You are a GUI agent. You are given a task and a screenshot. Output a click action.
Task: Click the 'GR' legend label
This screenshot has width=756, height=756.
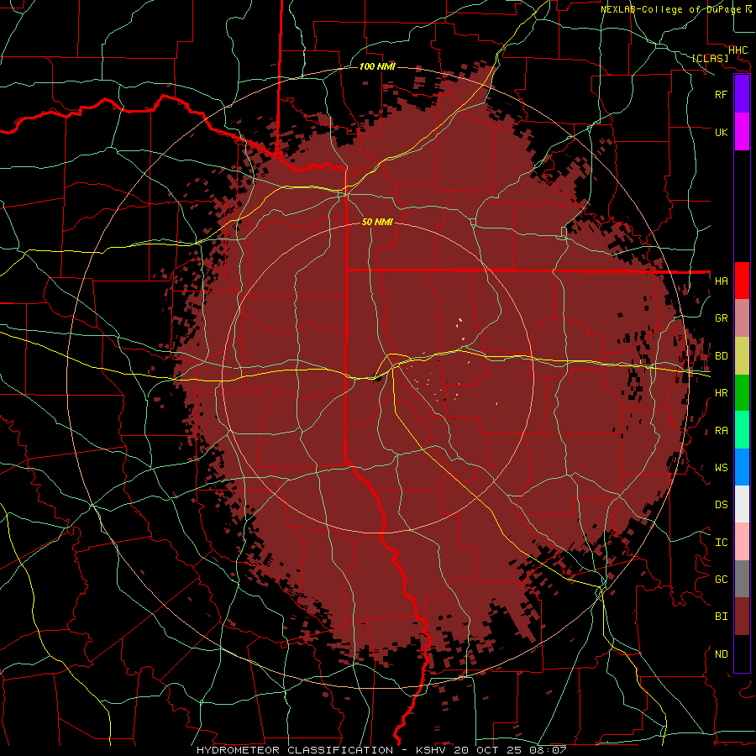tap(721, 318)
